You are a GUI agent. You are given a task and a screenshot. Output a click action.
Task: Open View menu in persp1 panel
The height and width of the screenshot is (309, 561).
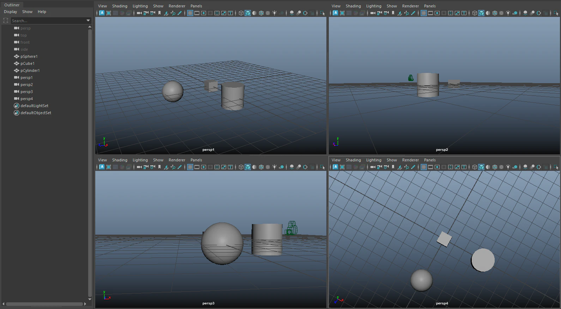click(x=102, y=6)
